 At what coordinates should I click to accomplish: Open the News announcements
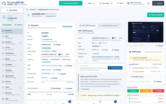tap(120, 3)
